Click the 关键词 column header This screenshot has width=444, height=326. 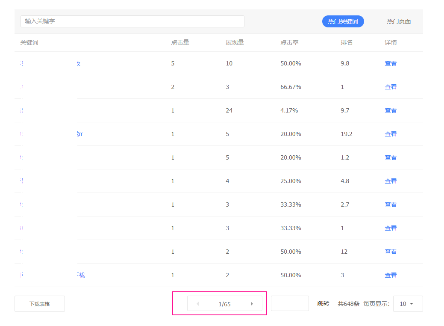(x=29, y=42)
